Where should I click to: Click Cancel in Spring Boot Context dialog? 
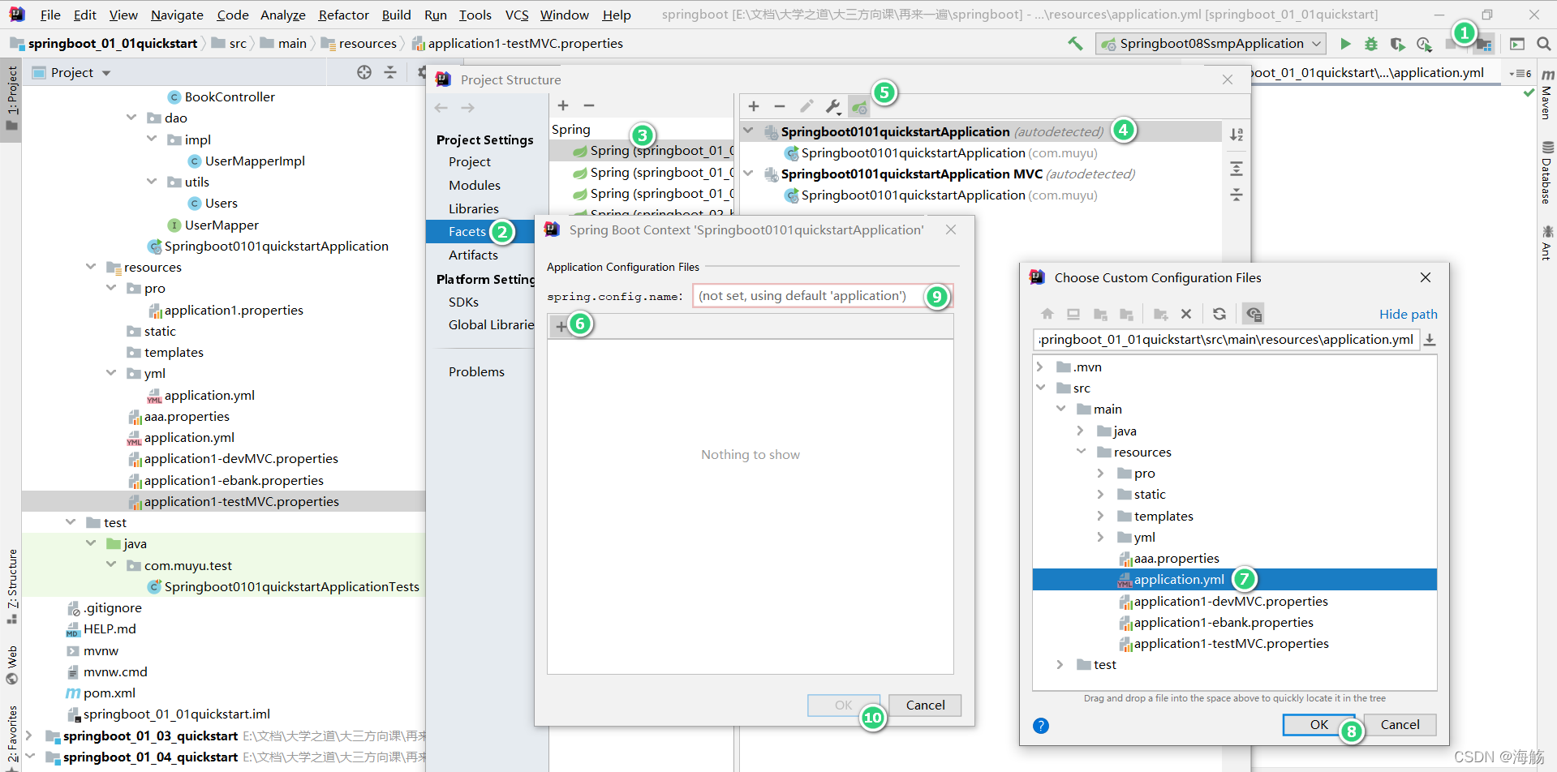[925, 706]
